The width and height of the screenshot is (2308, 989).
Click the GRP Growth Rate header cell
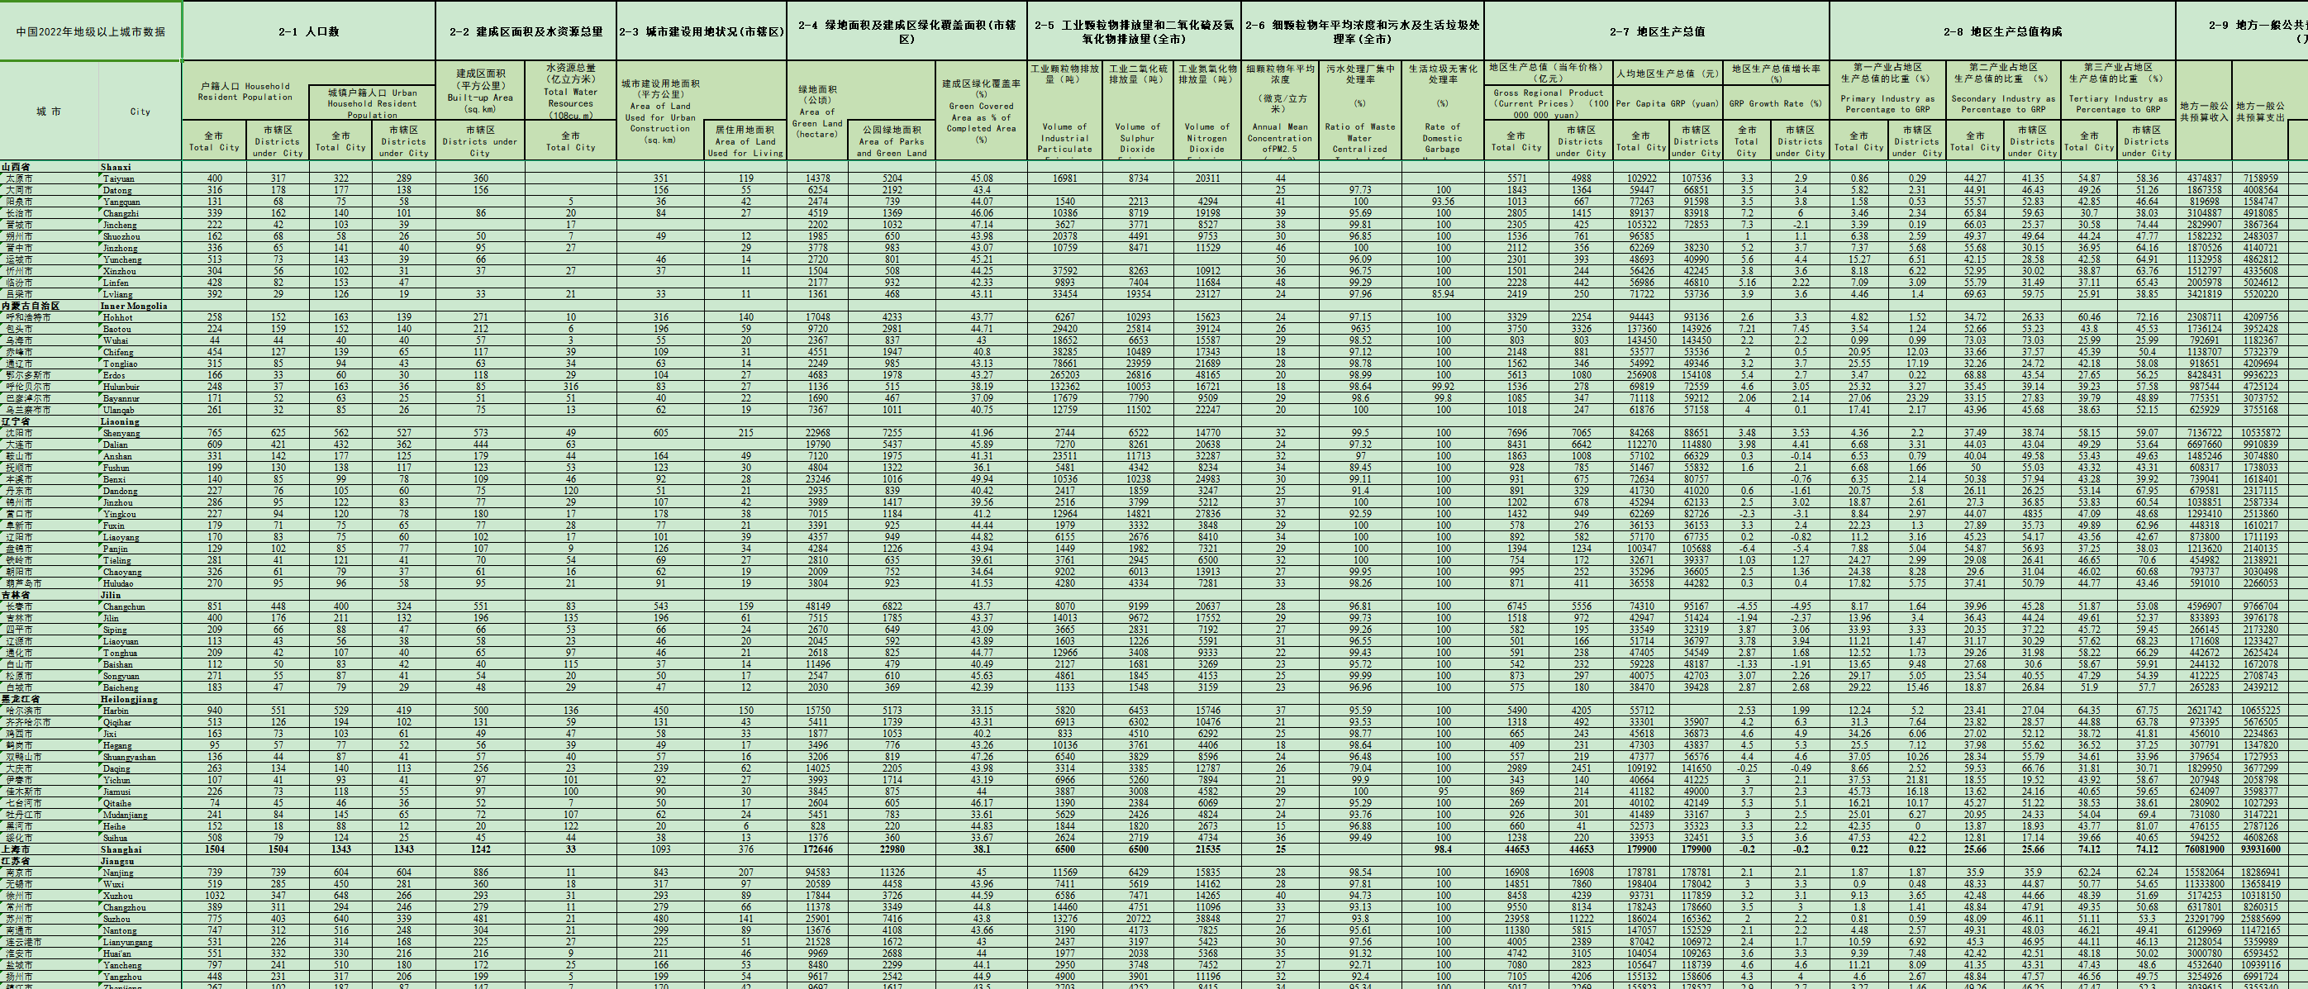pos(1776,103)
